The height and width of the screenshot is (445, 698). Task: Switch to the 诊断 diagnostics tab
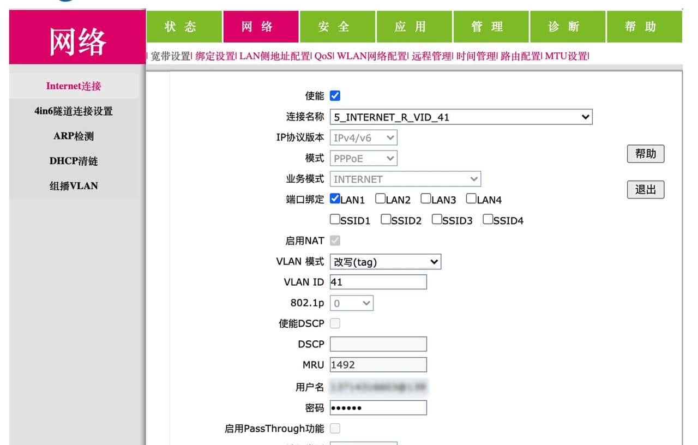click(x=568, y=26)
